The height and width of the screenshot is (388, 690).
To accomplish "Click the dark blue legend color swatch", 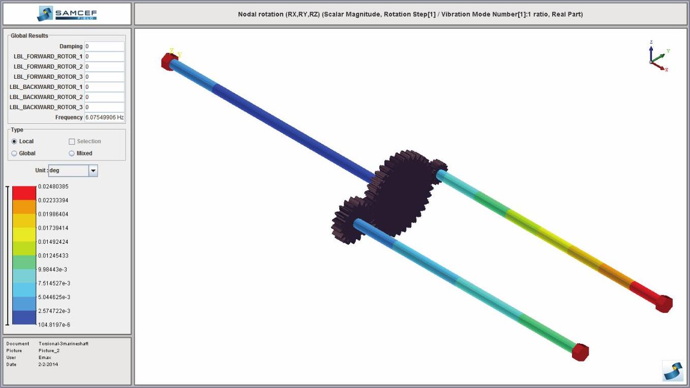I will 24,317.
